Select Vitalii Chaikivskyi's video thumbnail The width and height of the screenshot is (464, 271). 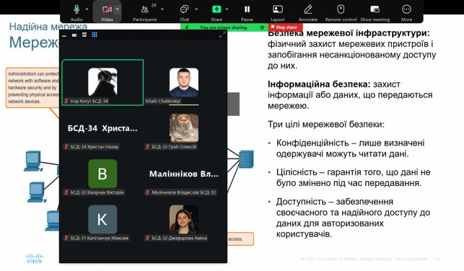coord(184,82)
